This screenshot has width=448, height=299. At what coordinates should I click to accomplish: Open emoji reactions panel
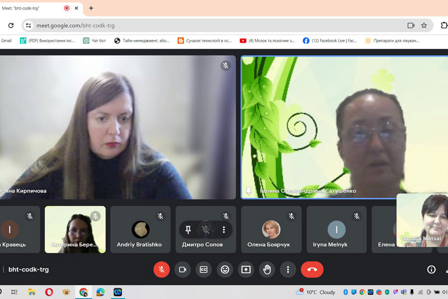click(x=225, y=269)
